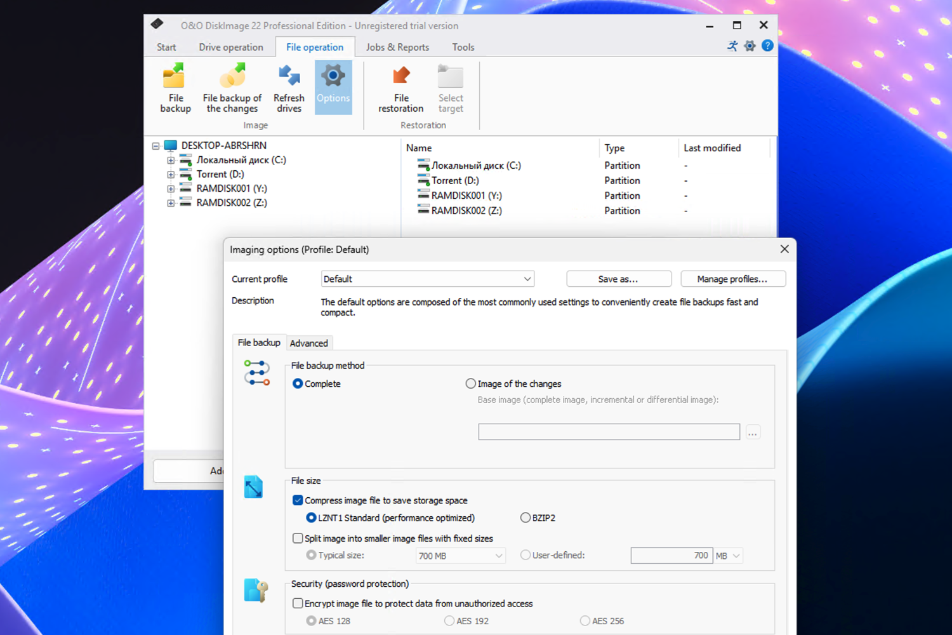This screenshot has width=952, height=635.
Task: Open Jobs & Reports tab
Action: (x=397, y=47)
